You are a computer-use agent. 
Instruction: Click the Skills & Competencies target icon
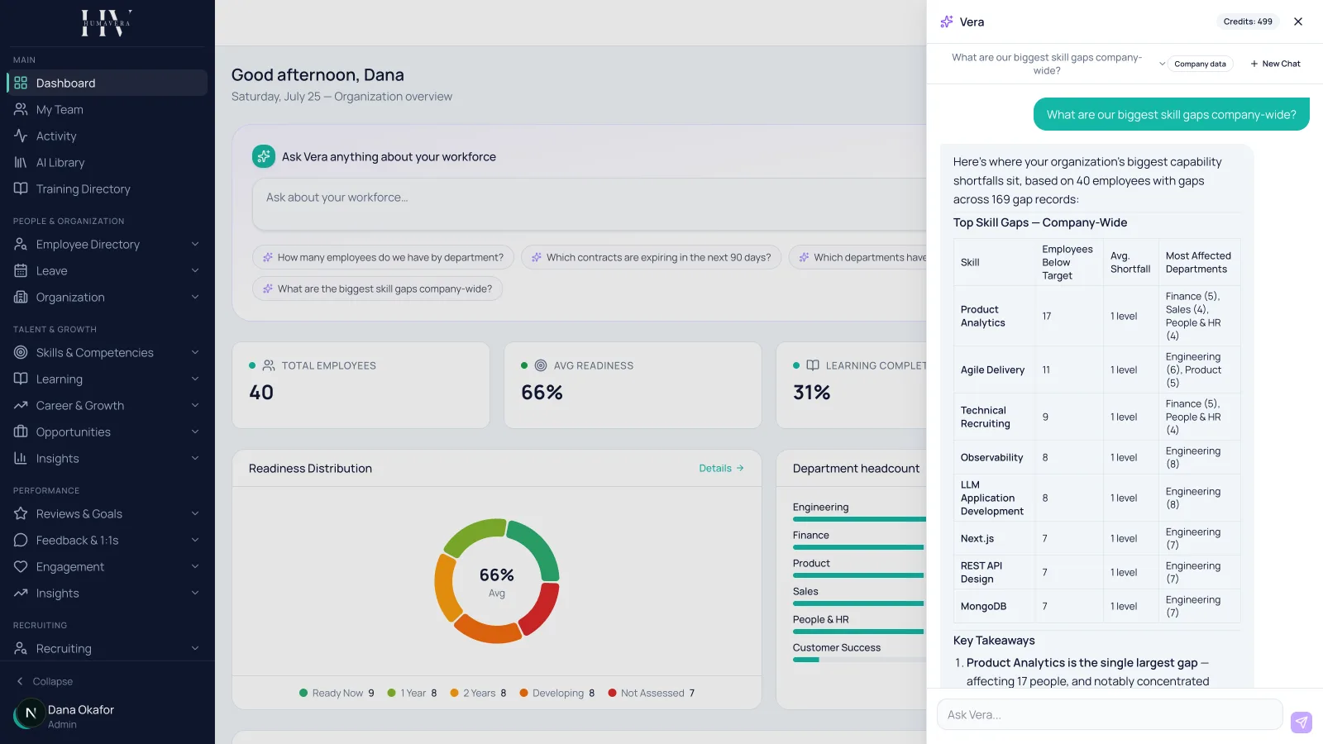(21, 352)
